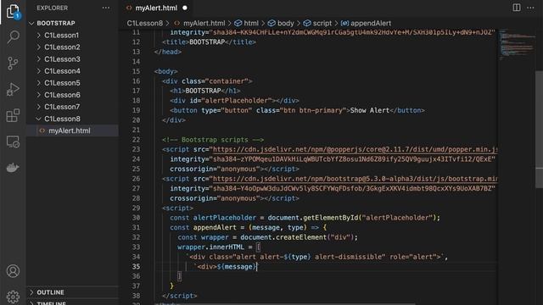Click the editor vertical scrollbar
Image resolution: width=543 pixels, height=305 pixels.
(x=539, y=130)
